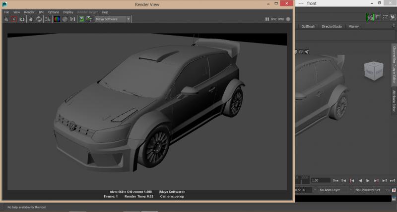
Task: Open the vertical Attribute Editor tab
Action: point(394,100)
